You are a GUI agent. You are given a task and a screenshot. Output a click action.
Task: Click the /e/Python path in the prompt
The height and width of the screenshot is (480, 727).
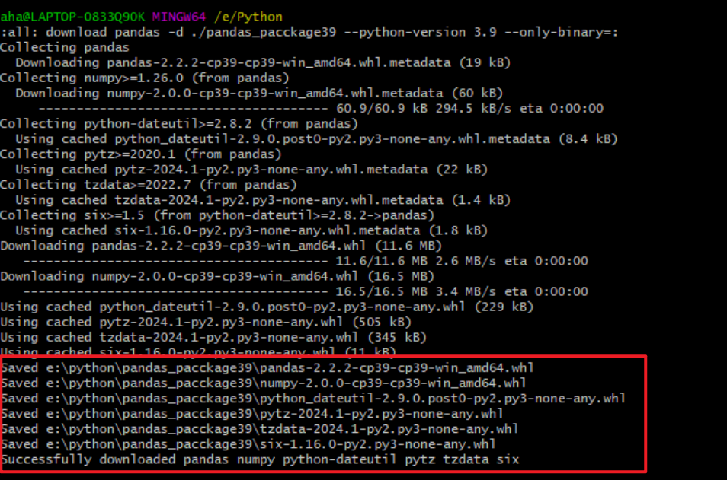point(248,17)
